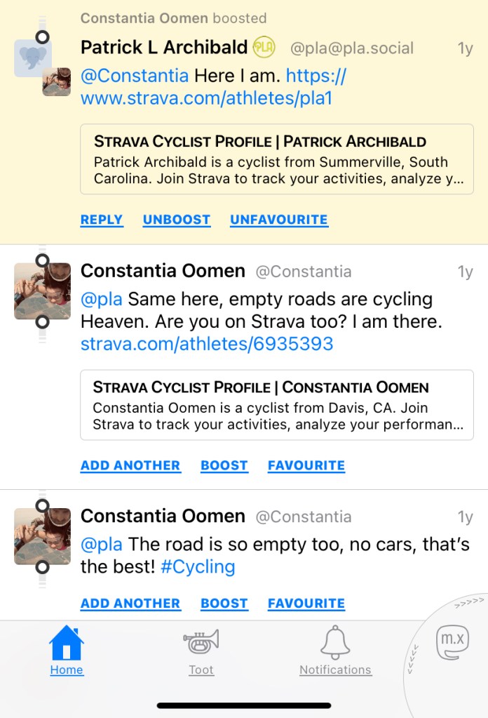Tap the PLA badge next to Patrick's name
The width and height of the screenshot is (488, 718).
click(x=264, y=48)
